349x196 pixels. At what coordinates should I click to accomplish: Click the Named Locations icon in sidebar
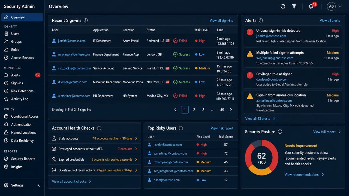click(6, 132)
